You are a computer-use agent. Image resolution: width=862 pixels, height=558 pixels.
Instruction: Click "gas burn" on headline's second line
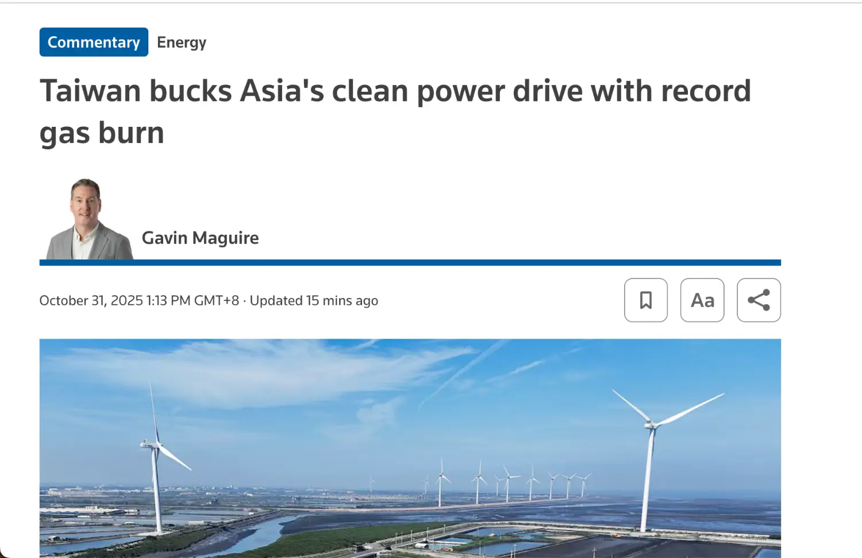click(102, 133)
